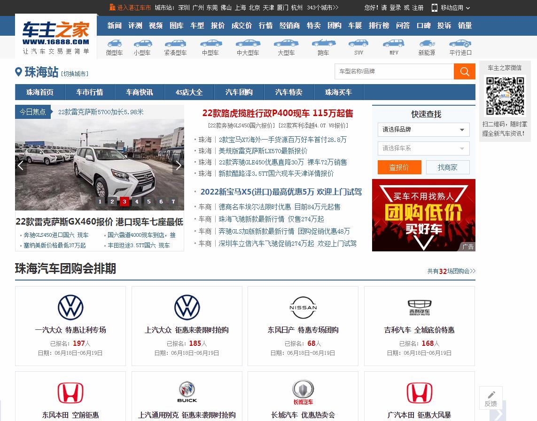This screenshot has height=421, width=537.
Task: Select the 平行进口 car type icon
Action: point(460,43)
